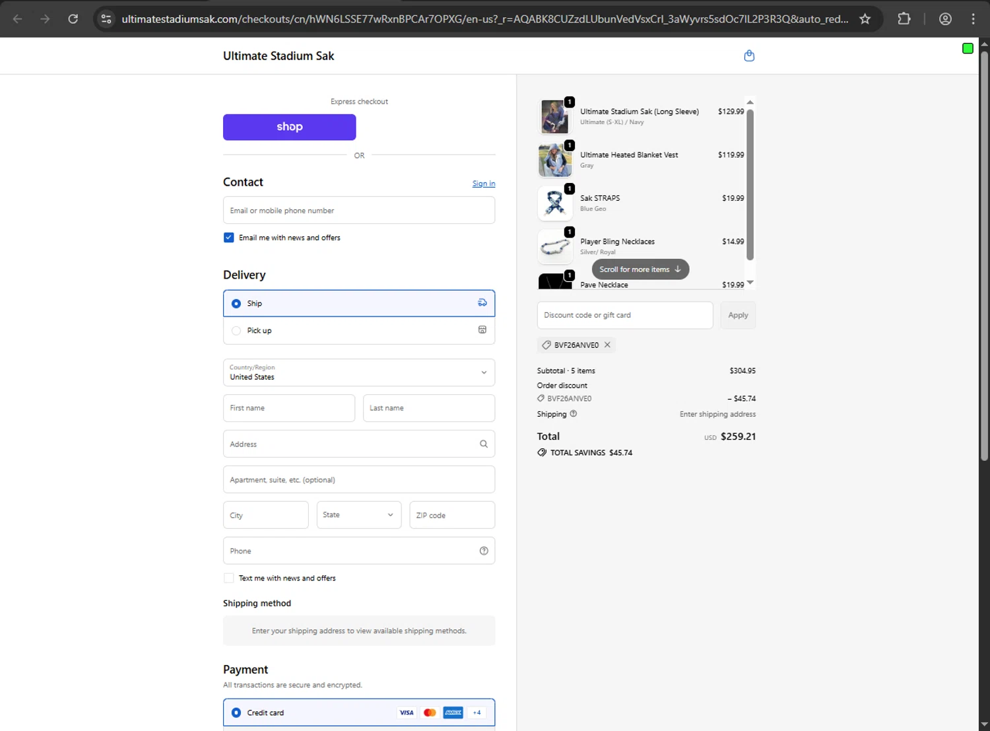Click the Enter shipping address text
Image resolution: width=990 pixels, height=731 pixels.
717,414
